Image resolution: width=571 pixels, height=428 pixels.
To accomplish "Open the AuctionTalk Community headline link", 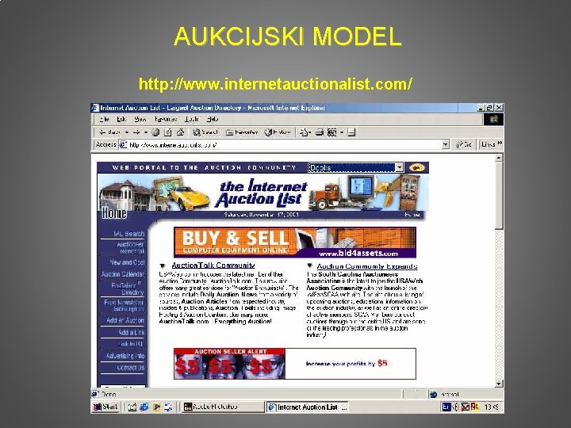I will (x=213, y=266).
